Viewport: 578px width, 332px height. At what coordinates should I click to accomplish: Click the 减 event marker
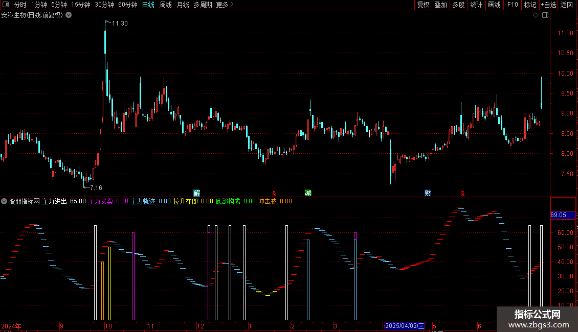[x=308, y=193]
